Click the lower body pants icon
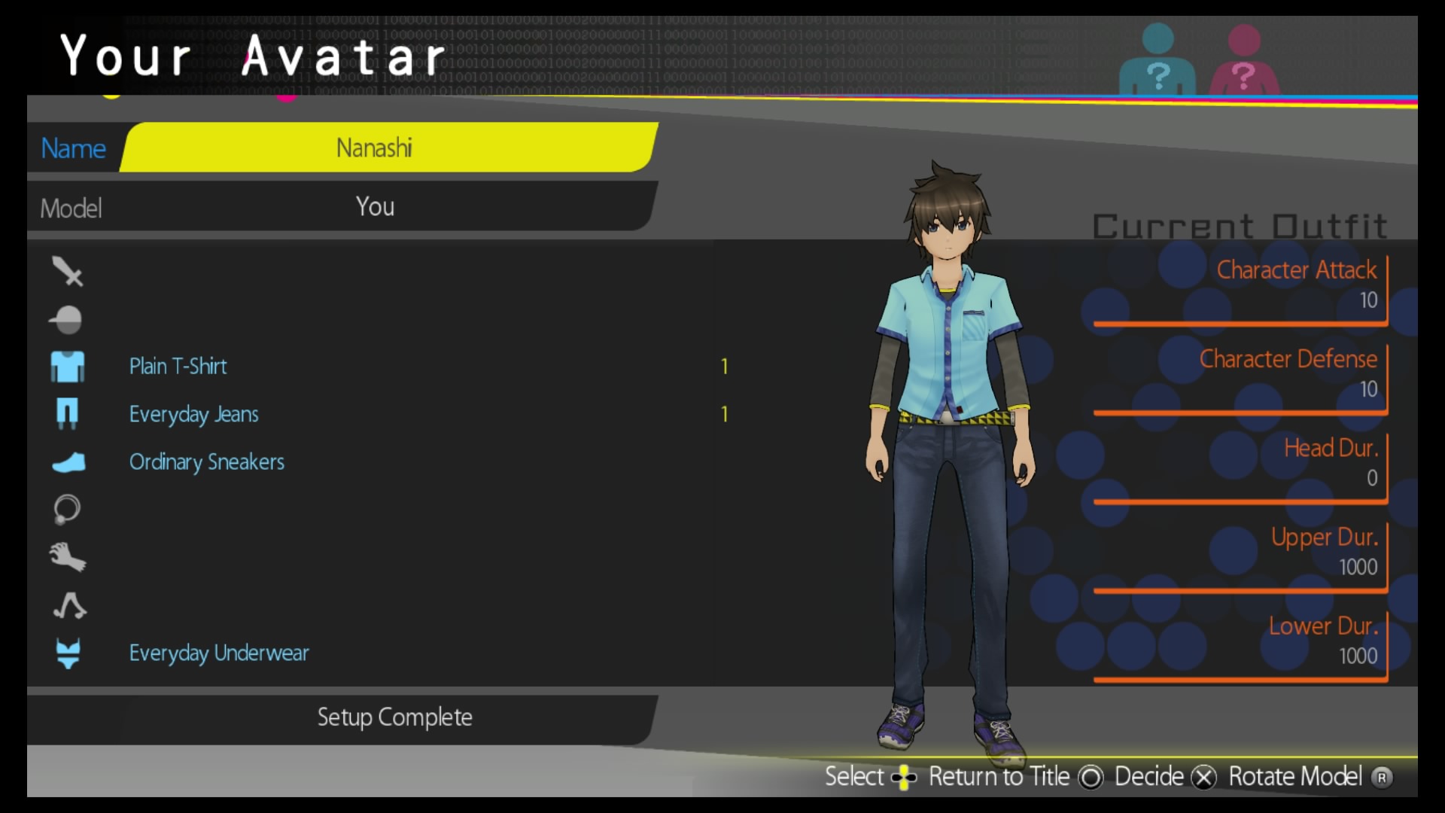Screen dimensions: 1445x813 coord(67,413)
